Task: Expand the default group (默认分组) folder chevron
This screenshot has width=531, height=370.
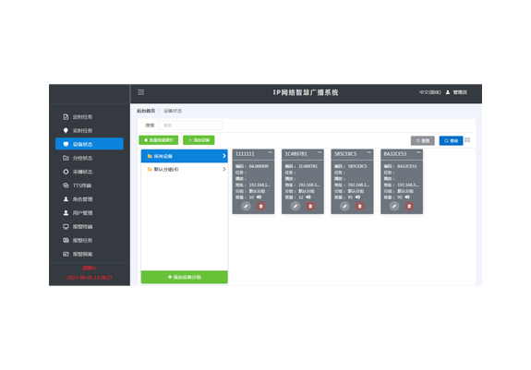Action: (x=223, y=169)
